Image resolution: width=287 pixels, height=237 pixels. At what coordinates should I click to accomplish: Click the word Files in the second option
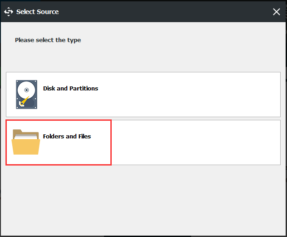click(x=84, y=137)
